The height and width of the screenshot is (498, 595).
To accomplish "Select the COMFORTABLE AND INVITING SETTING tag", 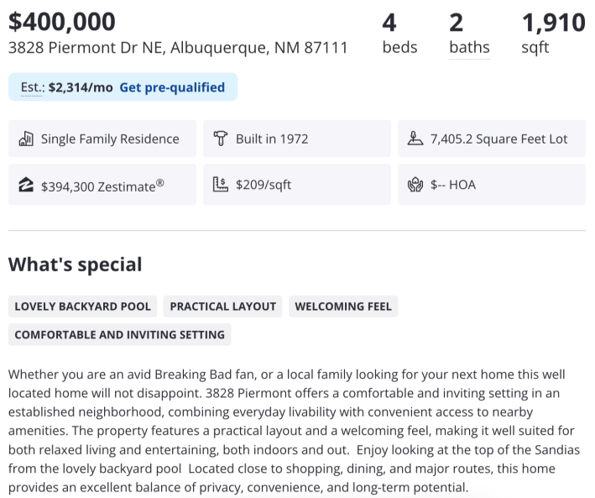I will coord(119,334).
